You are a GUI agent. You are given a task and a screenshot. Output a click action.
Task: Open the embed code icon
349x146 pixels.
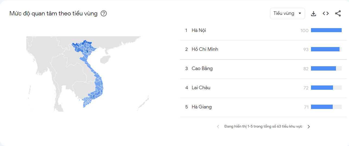click(x=326, y=14)
